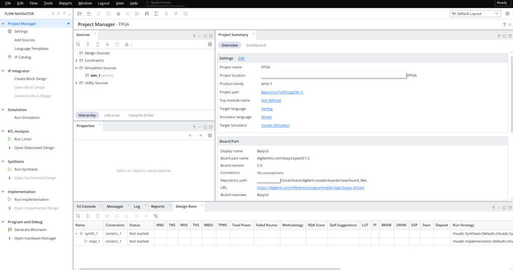The image size is (513, 270).
Task: Click the Sigma reports icon in main toolbar
Action: (x=156, y=13)
